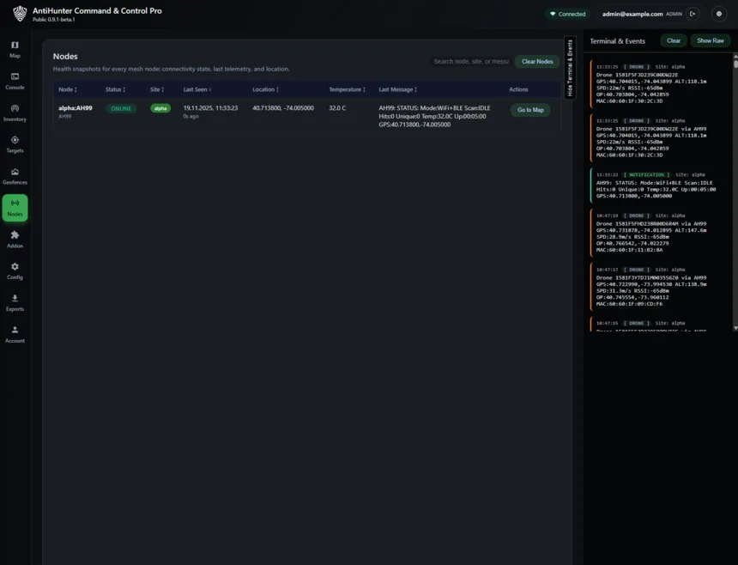Click terminal panel scrollbar
This screenshot has width=738, height=565.
tap(735, 64)
